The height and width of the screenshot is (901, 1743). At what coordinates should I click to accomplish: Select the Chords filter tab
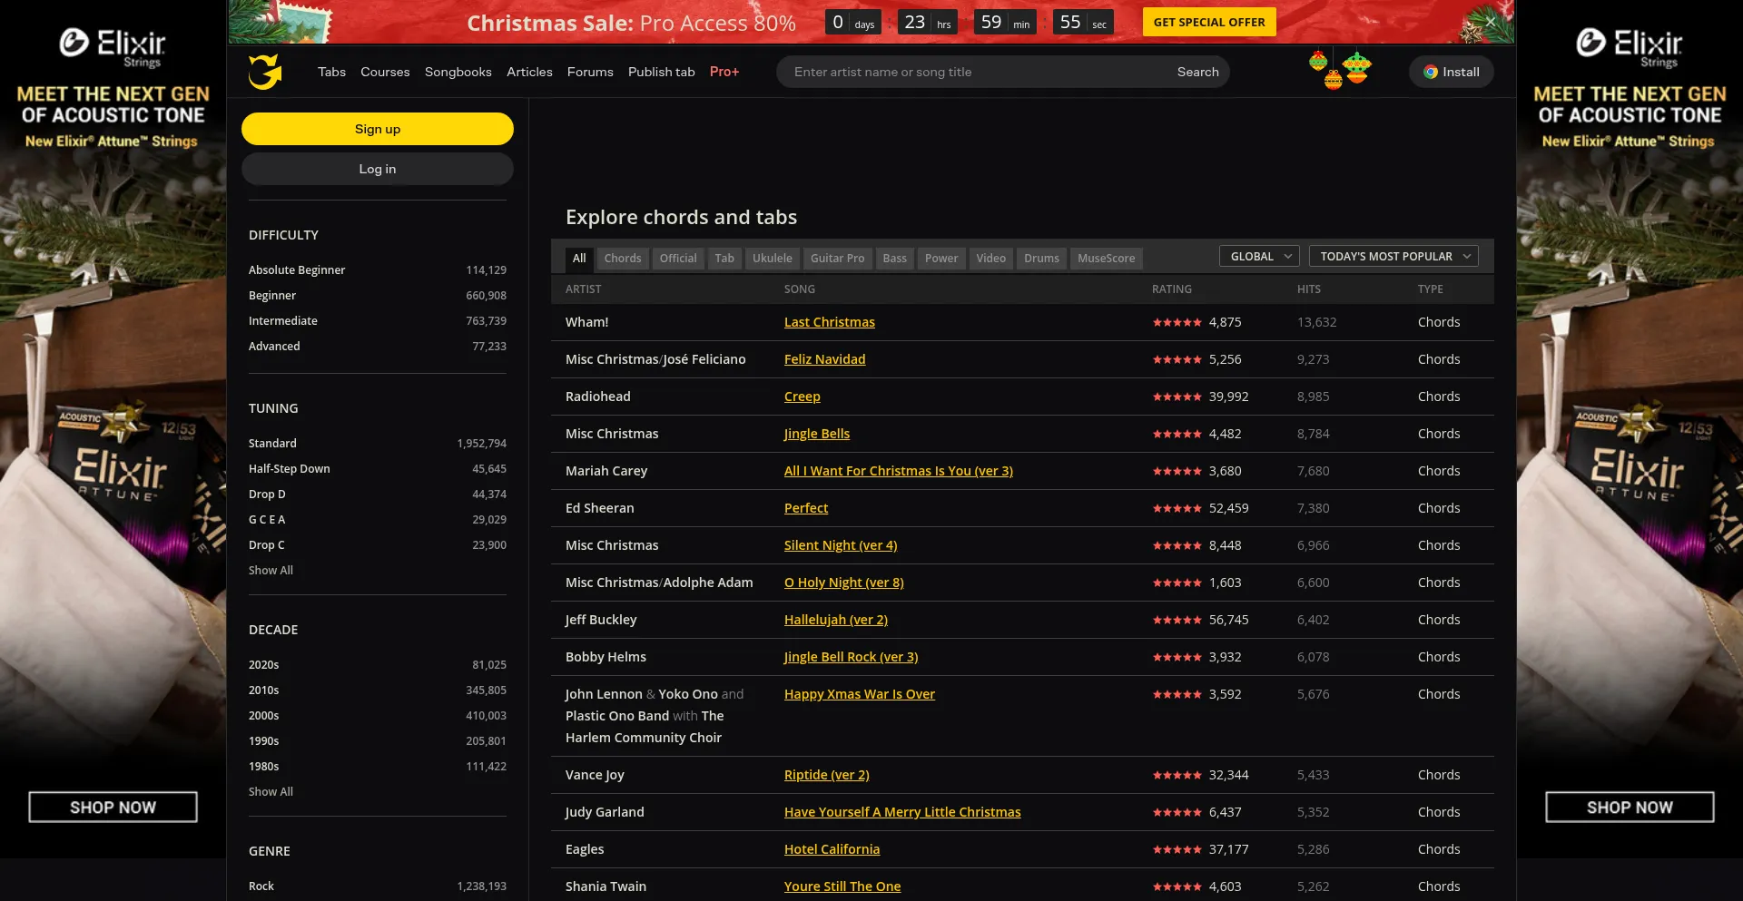pyautogui.click(x=622, y=259)
